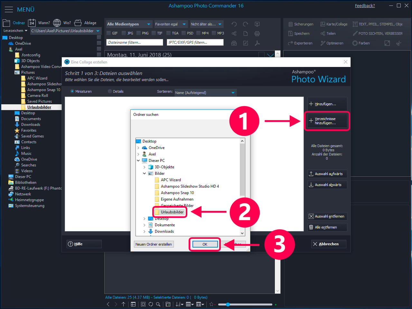Enable the PSD file type checkbox

(183, 33)
